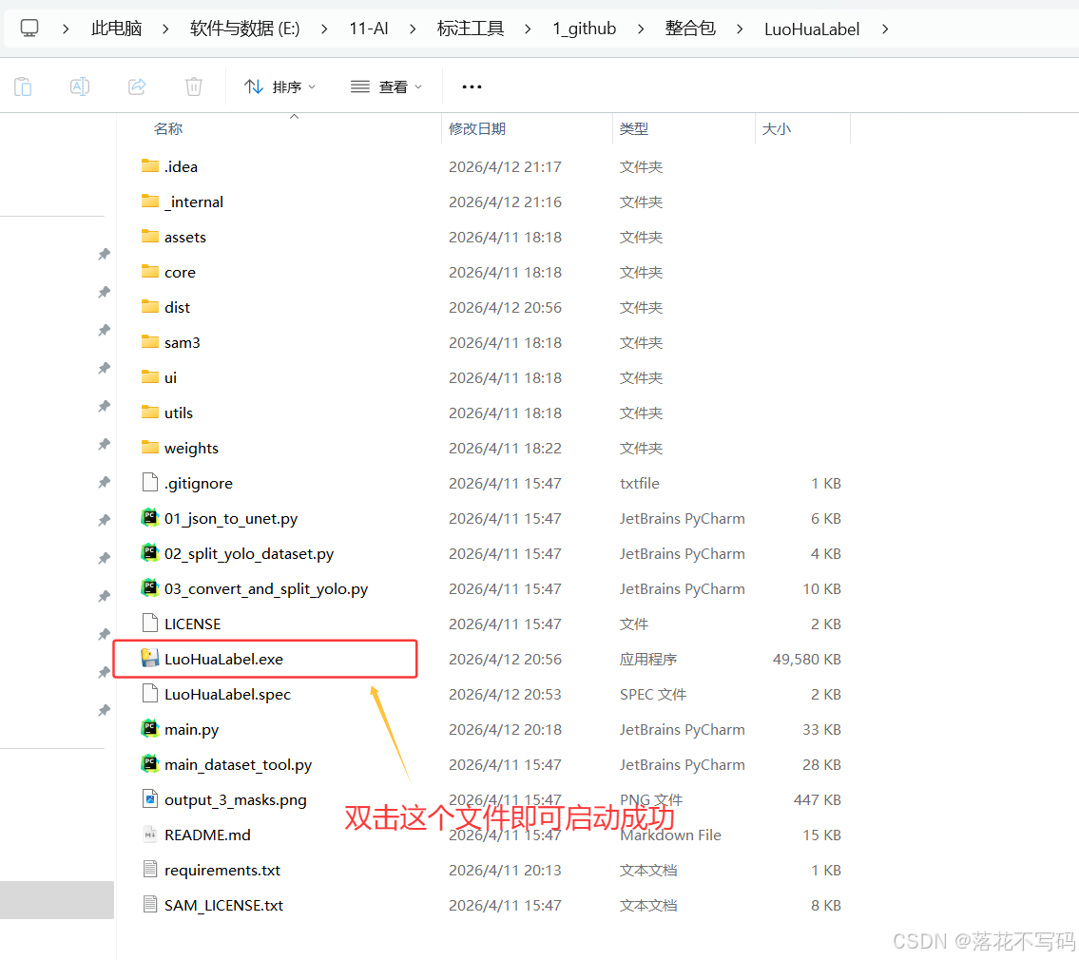Click date 2026/4/12 20:18 of main.py

[x=505, y=729]
